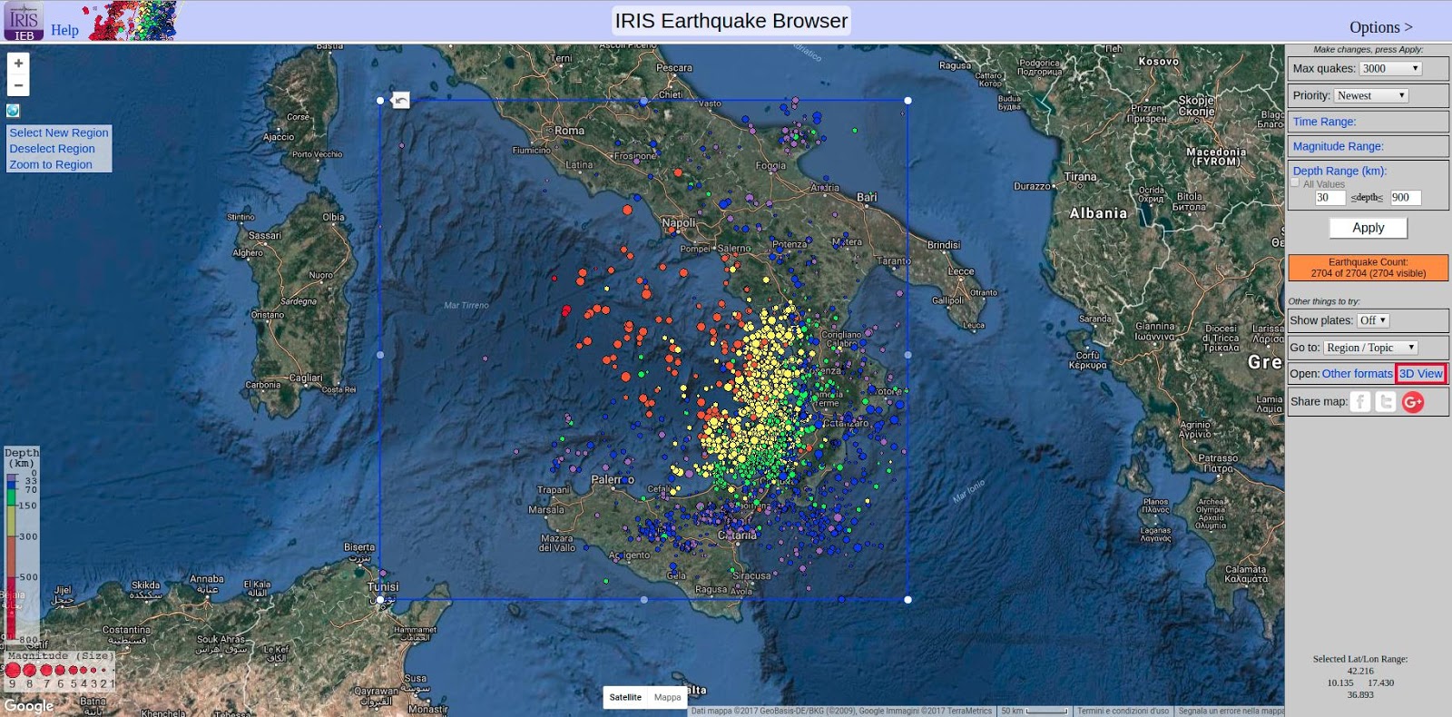Image resolution: width=1452 pixels, height=717 pixels.
Task: Open the Priority dropdown
Action: (x=1371, y=95)
